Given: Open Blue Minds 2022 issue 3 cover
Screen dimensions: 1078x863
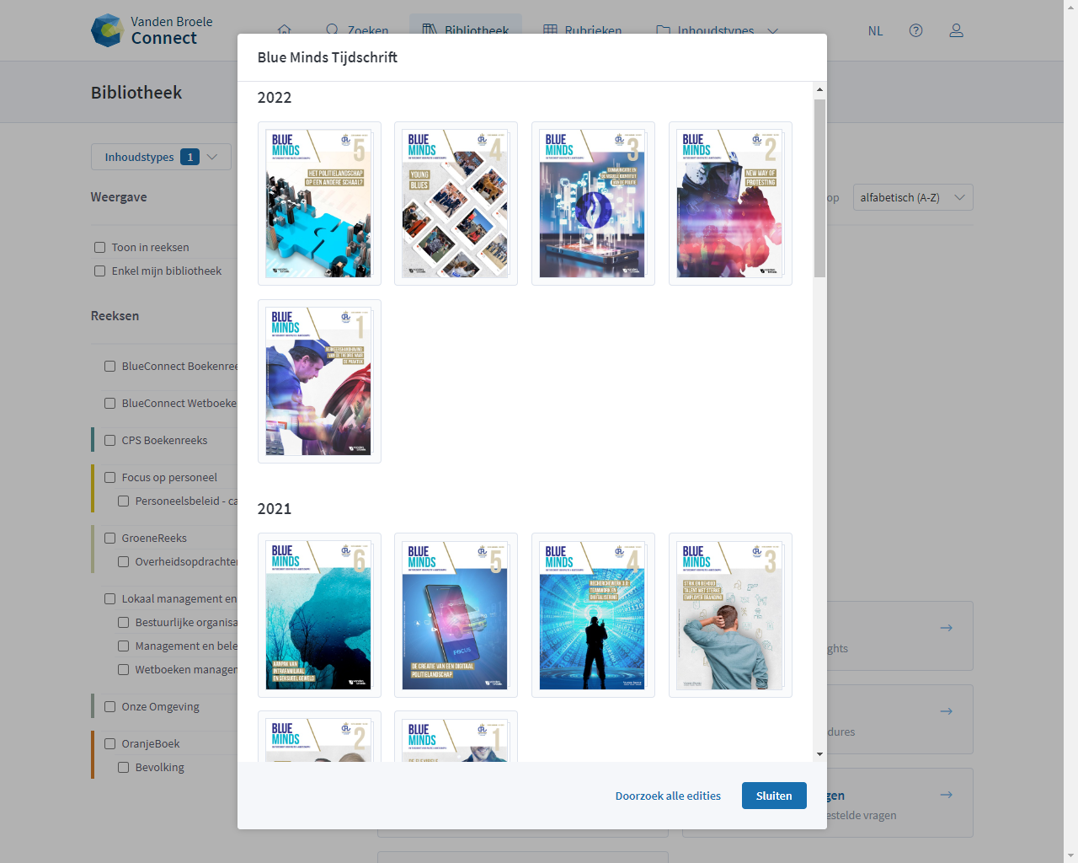Looking at the screenshot, I should tap(593, 203).
